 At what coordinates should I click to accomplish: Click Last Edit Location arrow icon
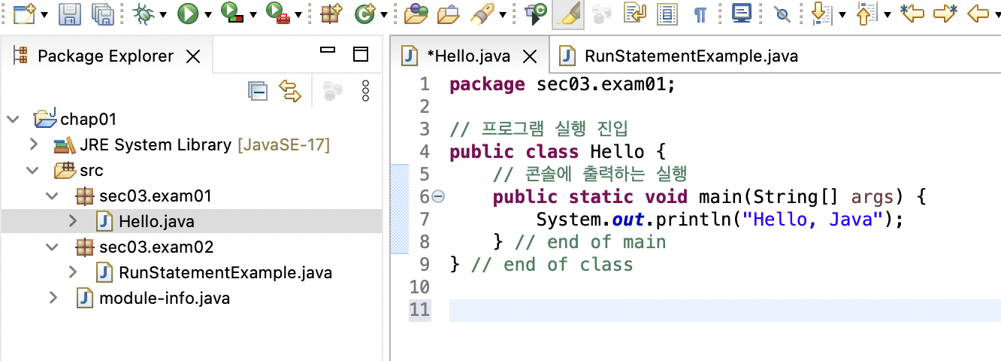[912, 13]
